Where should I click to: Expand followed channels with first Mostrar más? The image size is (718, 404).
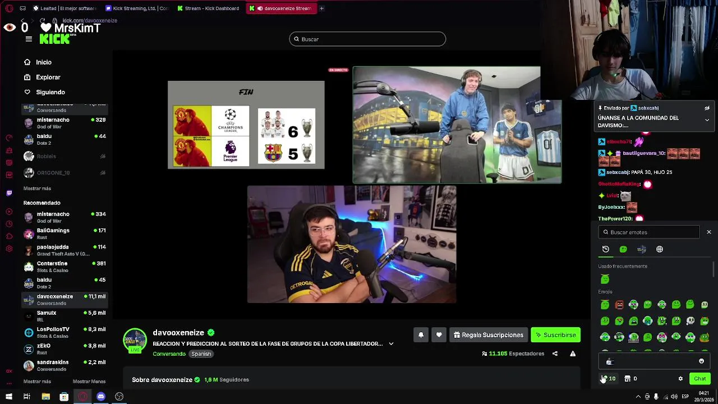click(37, 189)
